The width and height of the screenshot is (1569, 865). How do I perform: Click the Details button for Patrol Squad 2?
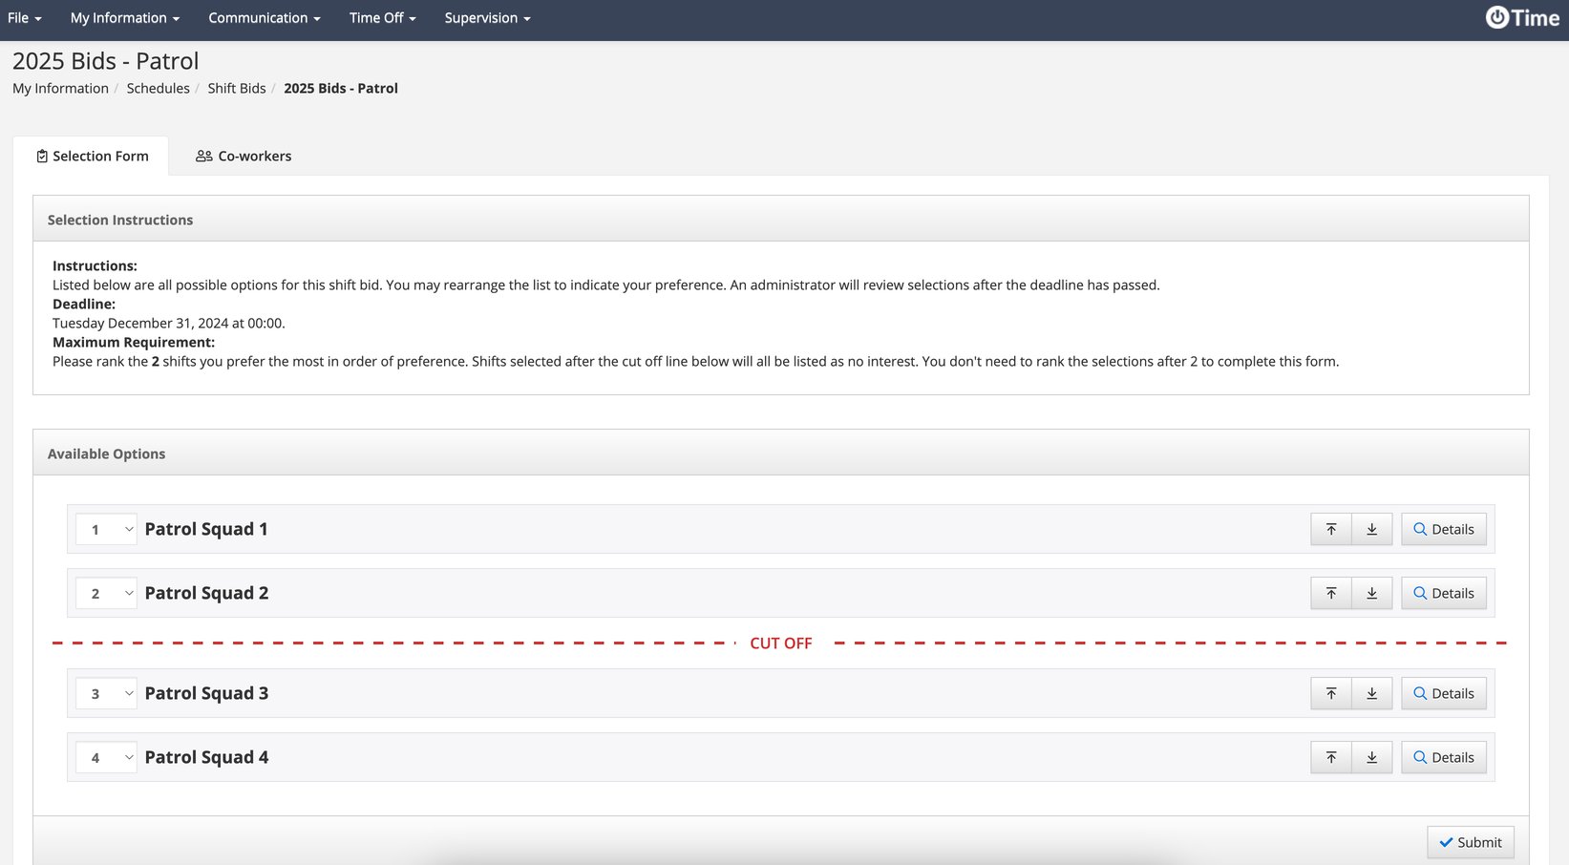point(1443,592)
